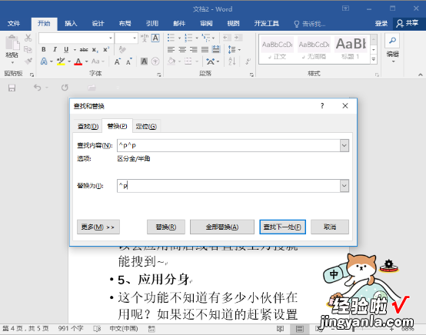Image resolution: width=426 pixels, height=335 pixels.
Task: Click the Numbering list icon
Action: point(188,38)
